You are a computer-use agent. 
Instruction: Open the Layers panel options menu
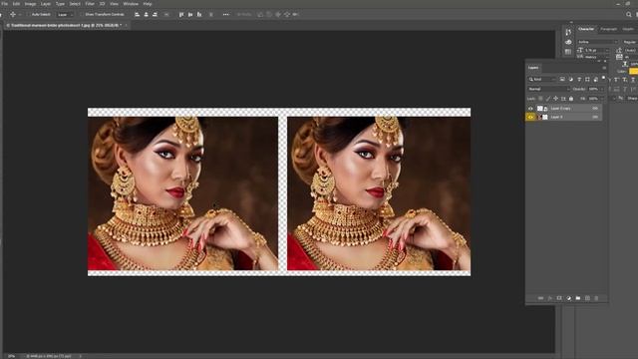[x=604, y=68]
